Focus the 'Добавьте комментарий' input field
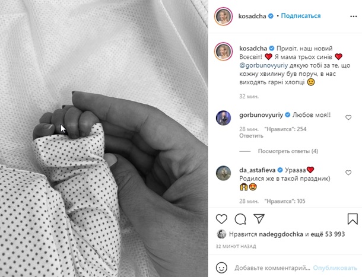 [x=272, y=268]
